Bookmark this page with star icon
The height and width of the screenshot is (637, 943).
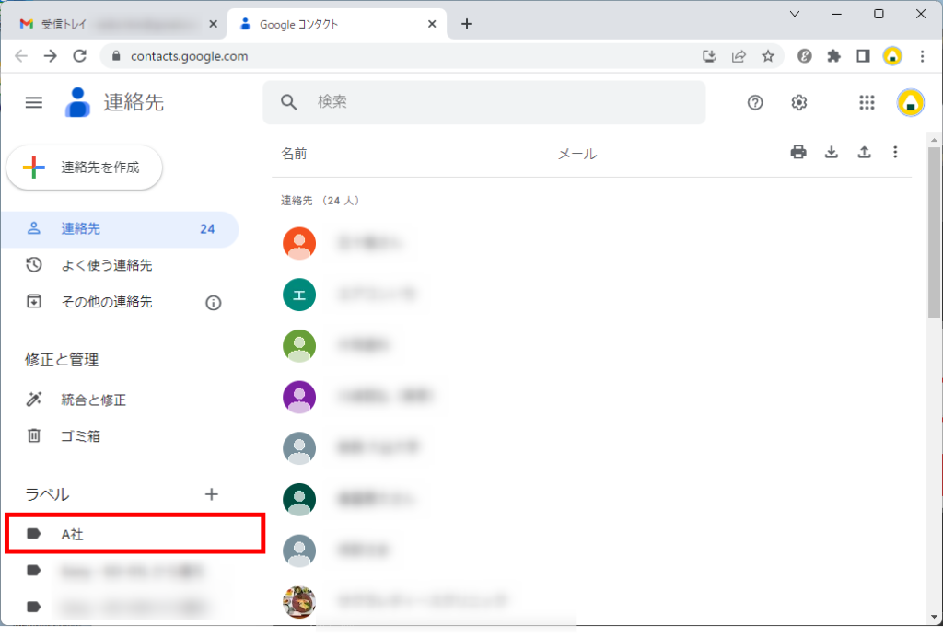(x=768, y=56)
